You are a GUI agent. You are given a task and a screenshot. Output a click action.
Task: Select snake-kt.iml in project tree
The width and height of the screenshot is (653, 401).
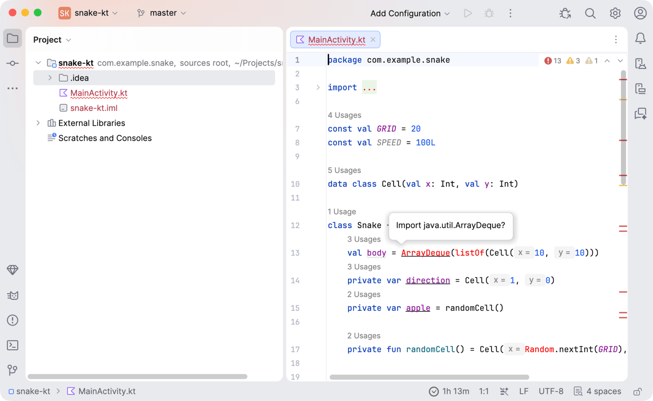click(94, 108)
